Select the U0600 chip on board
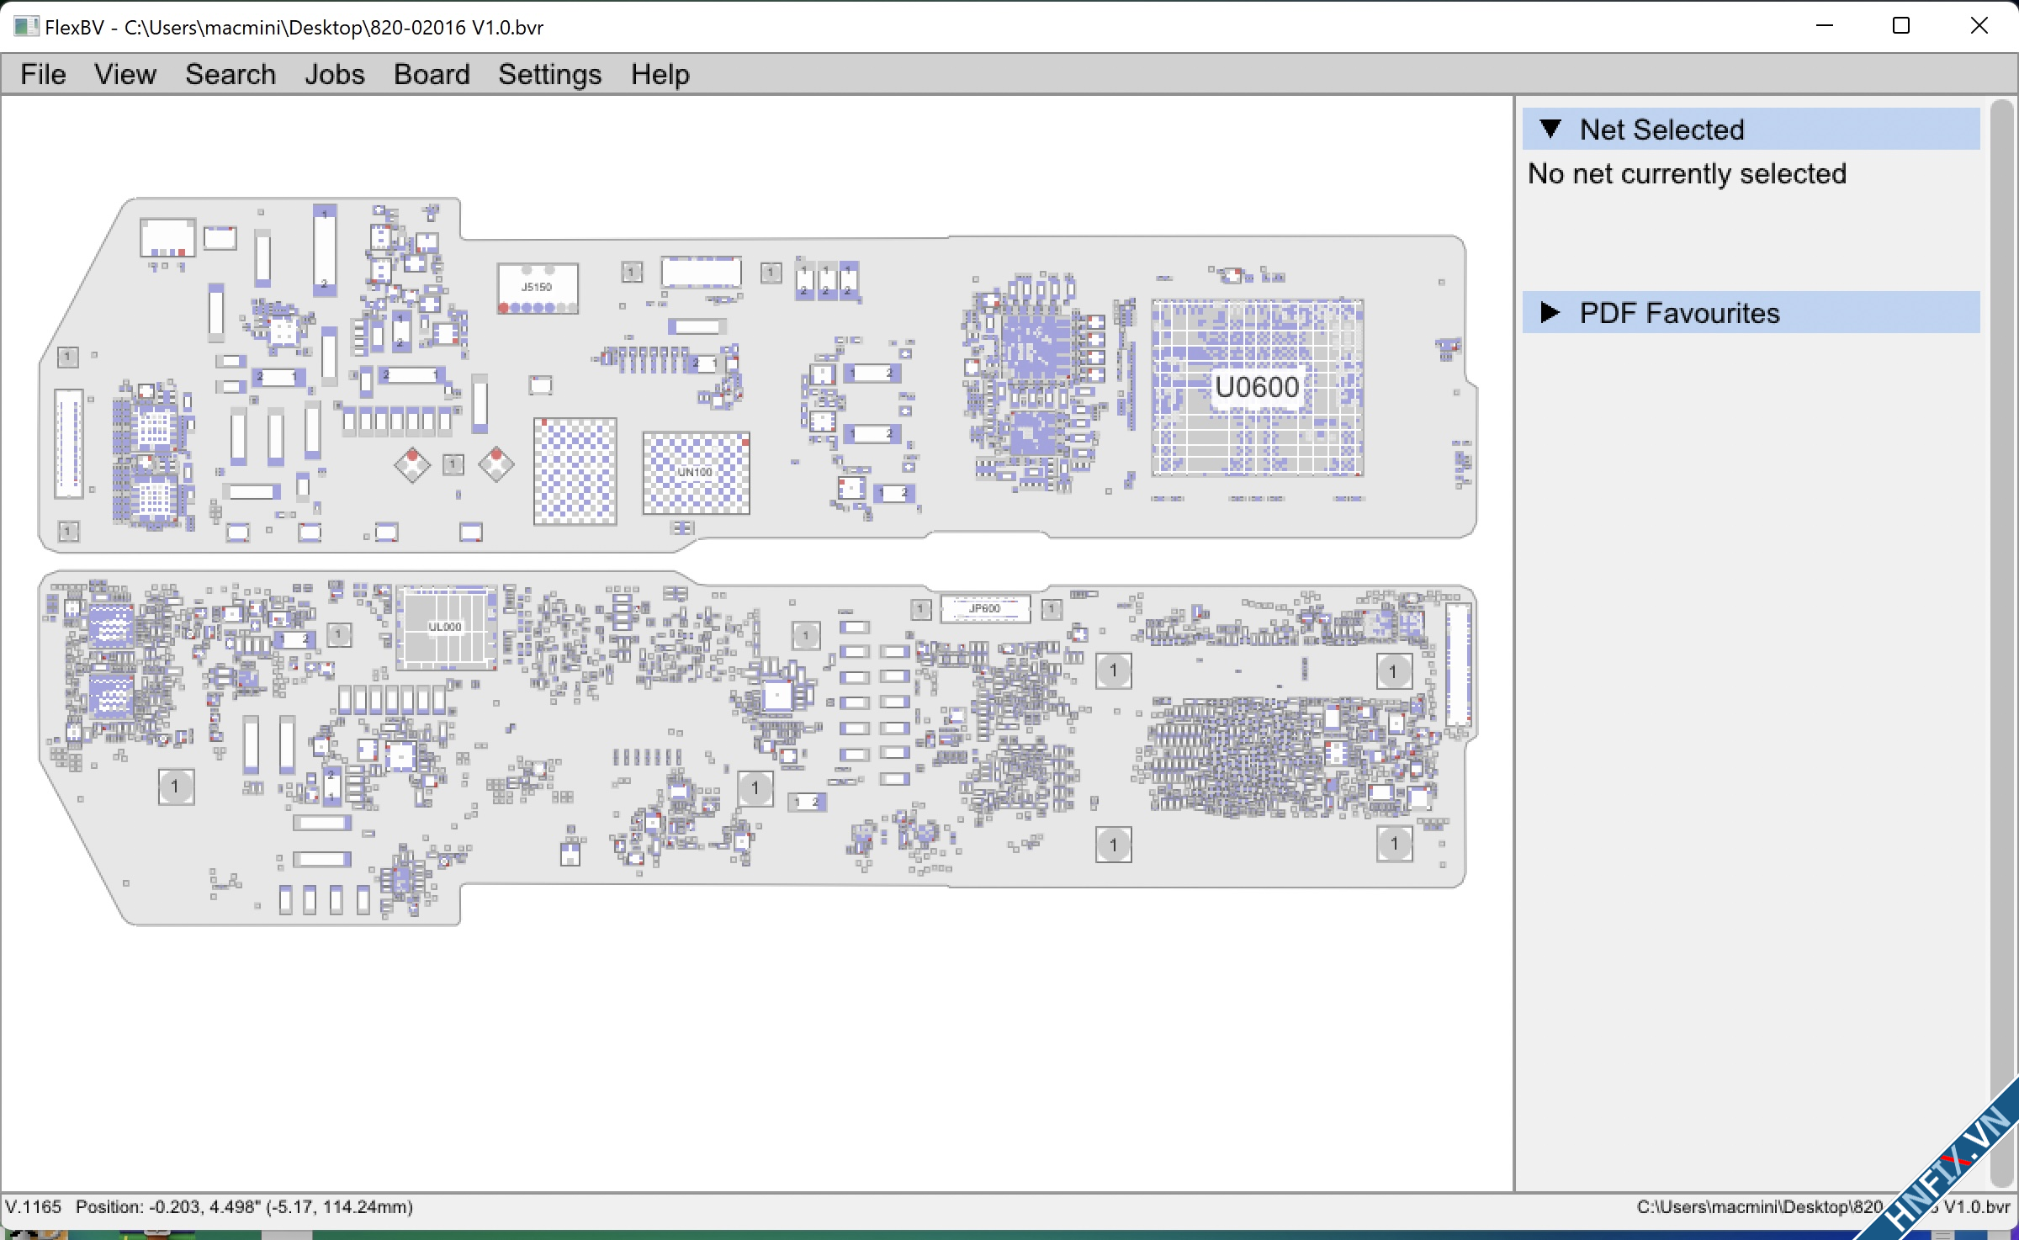The height and width of the screenshot is (1240, 2019). point(1257,387)
